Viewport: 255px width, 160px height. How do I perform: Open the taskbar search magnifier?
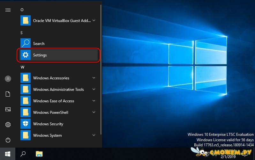point(23,154)
